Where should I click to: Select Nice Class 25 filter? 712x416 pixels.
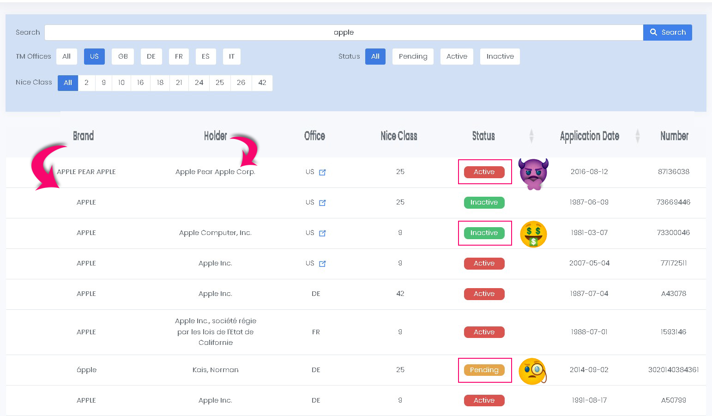pos(220,83)
